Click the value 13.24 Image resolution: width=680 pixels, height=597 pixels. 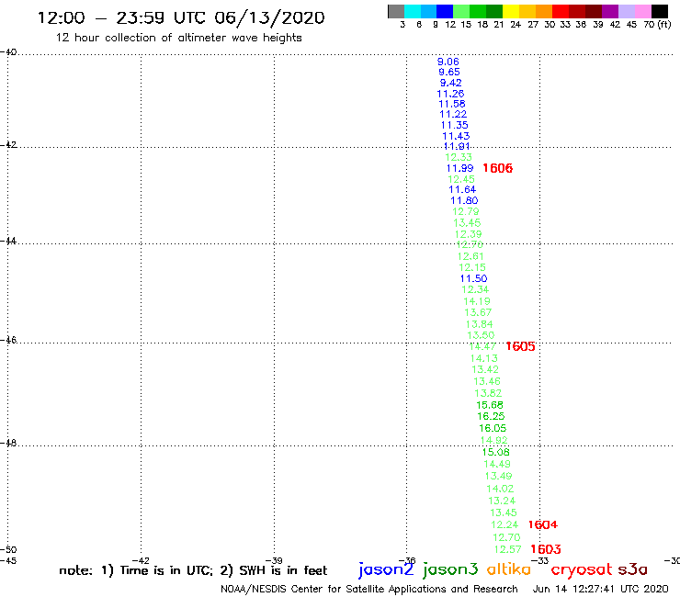point(502,501)
